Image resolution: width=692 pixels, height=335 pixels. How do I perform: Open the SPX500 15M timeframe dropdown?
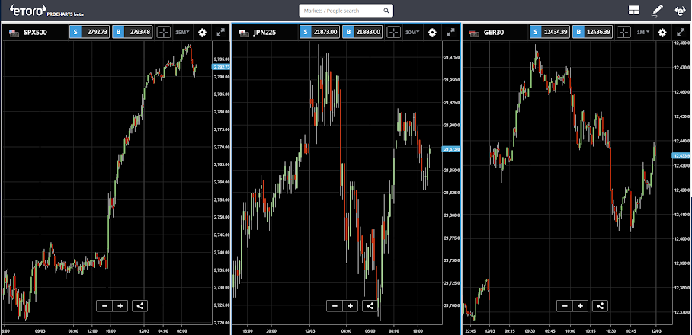click(182, 32)
